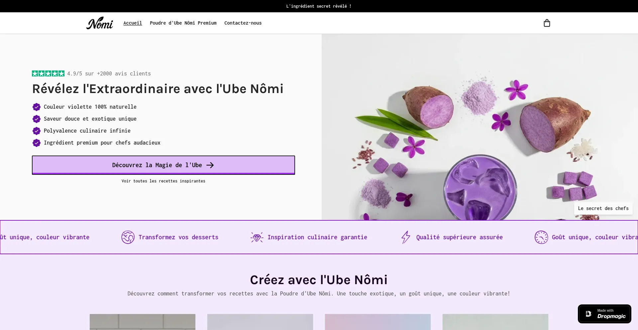Click the checkmark badge beside Couleur violette
The image size is (638, 330).
(37, 107)
